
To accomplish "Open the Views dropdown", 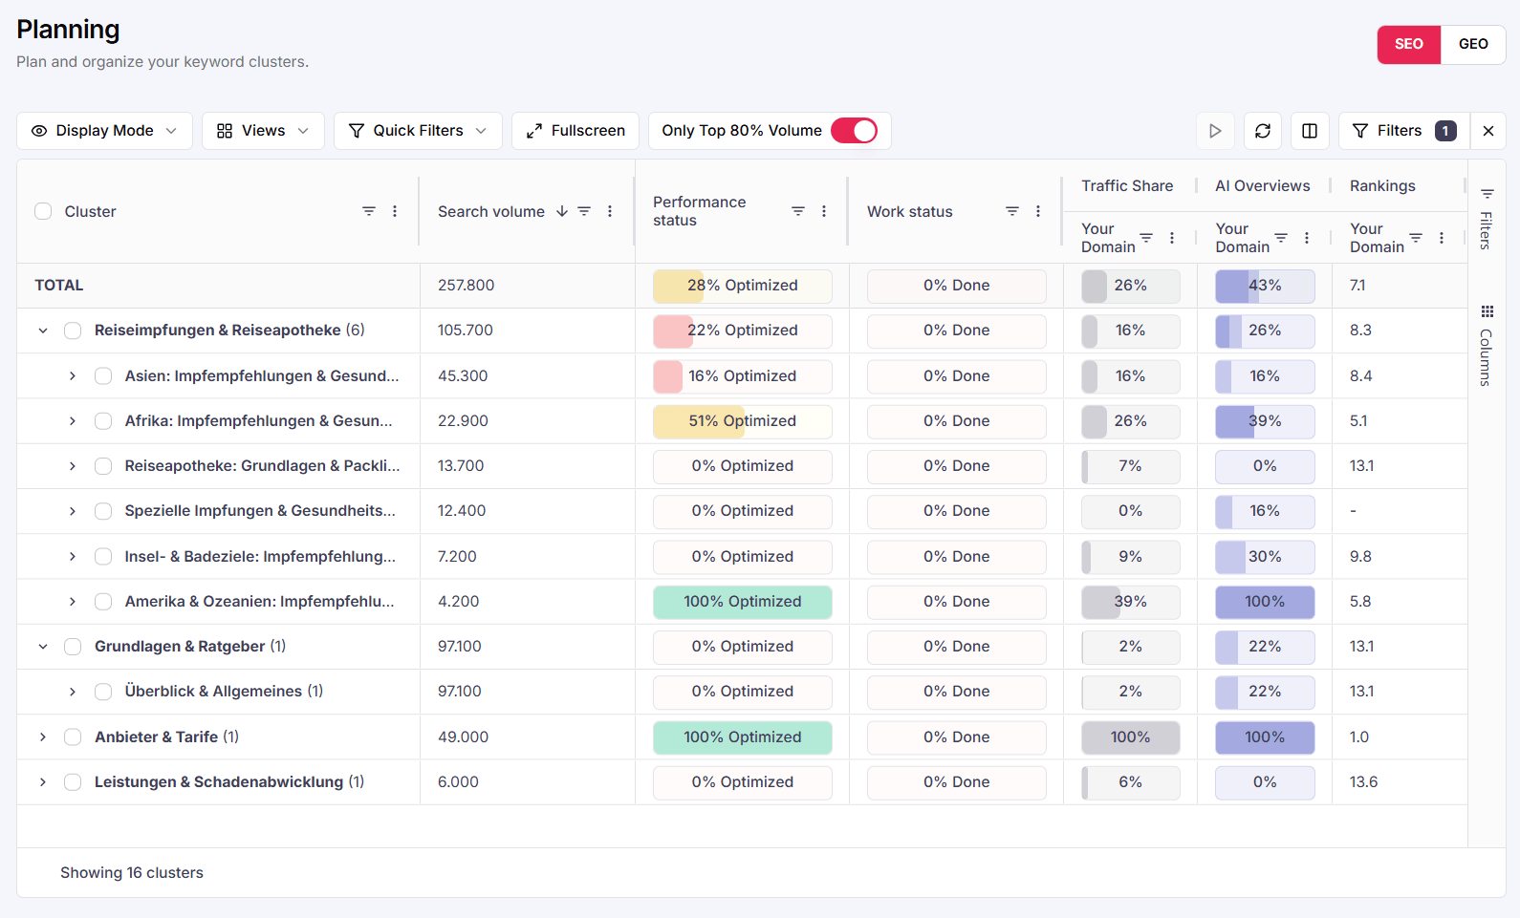I will (263, 131).
